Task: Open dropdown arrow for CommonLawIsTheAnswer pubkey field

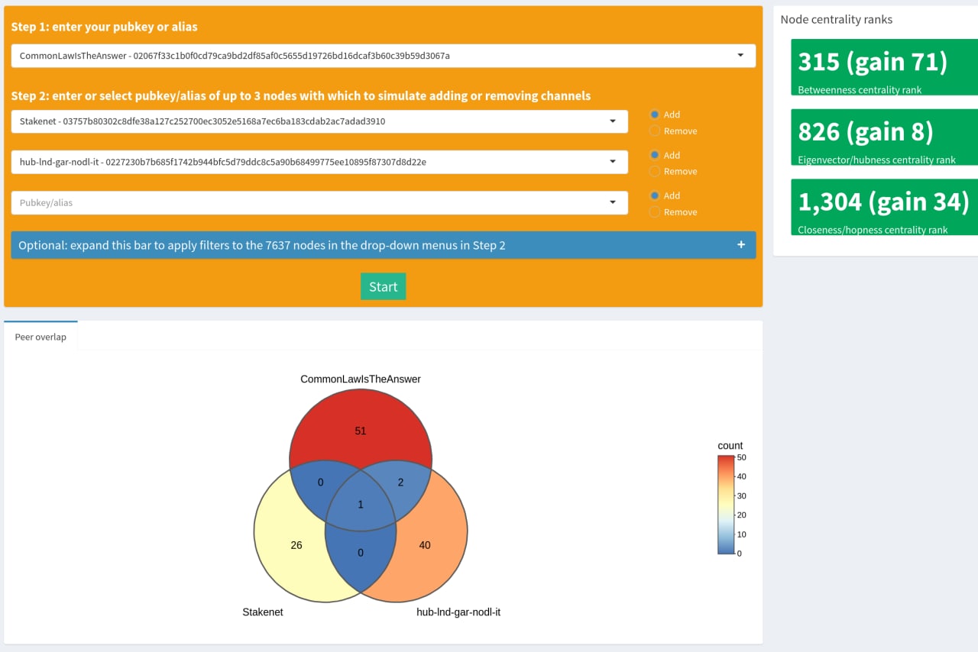Action: (x=740, y=56)
